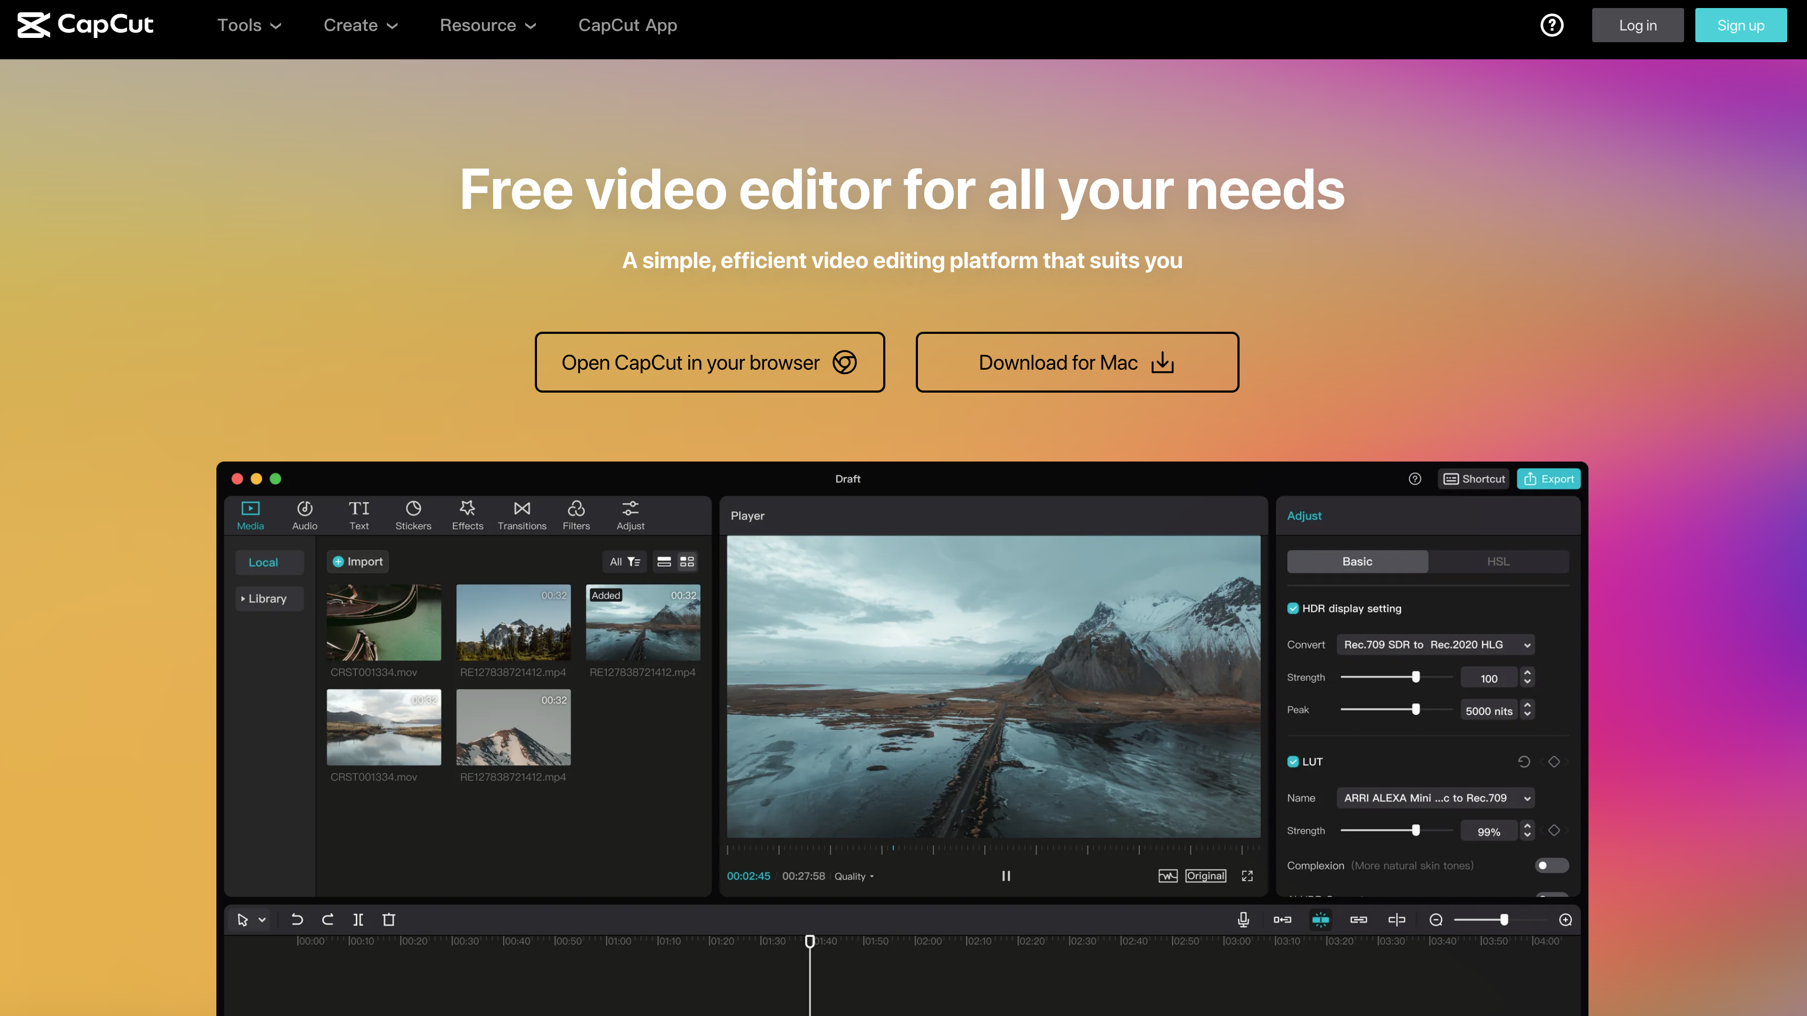The height and width of the screenshot is (1016, 1807).
Task: Click the Import button
Action: pyautogui.click(x=358, y=561)
